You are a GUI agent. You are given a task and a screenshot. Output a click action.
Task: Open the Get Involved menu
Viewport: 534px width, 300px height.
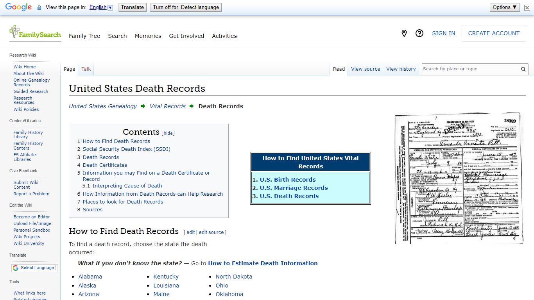tap(186, 36)
